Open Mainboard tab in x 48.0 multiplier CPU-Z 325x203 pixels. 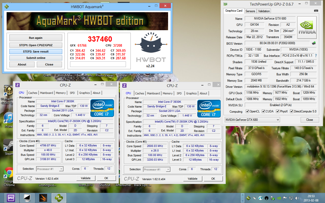pyautogui.click(x=46, y=93)
